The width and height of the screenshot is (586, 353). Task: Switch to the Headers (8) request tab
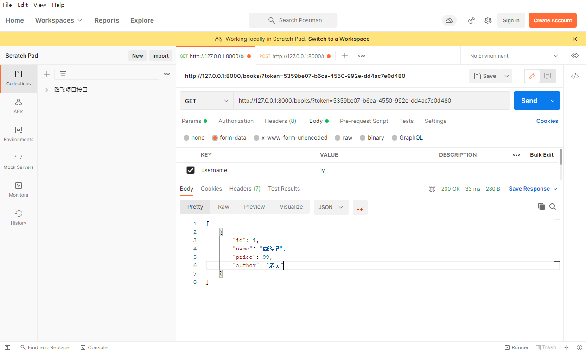coord(280,121)
